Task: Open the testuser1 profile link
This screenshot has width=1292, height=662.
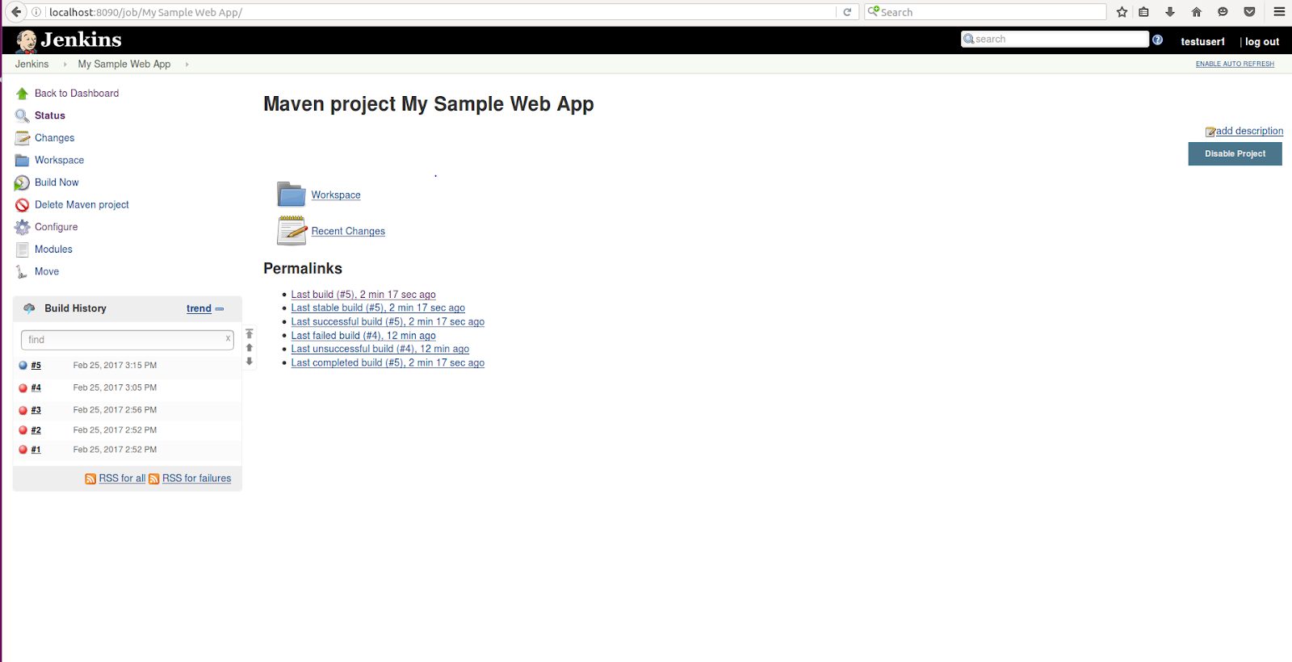Action: point(1202,42)
